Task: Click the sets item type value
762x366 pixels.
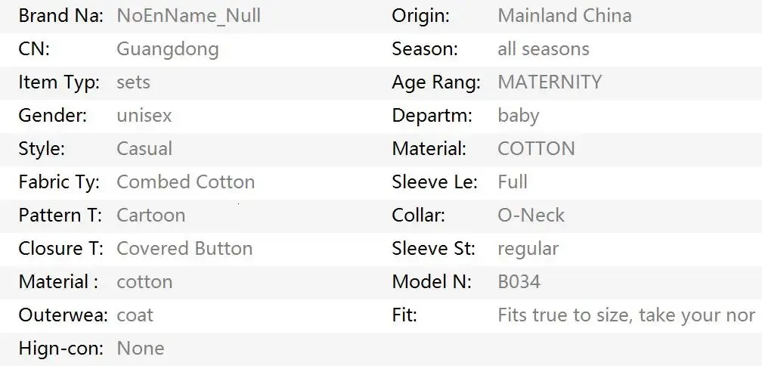Action: point(133,82)
